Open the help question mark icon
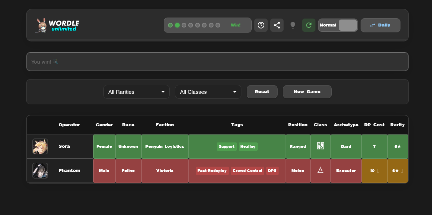Image resolution: width=432 pixels, height=215 pixels. (x=261, y=25)
